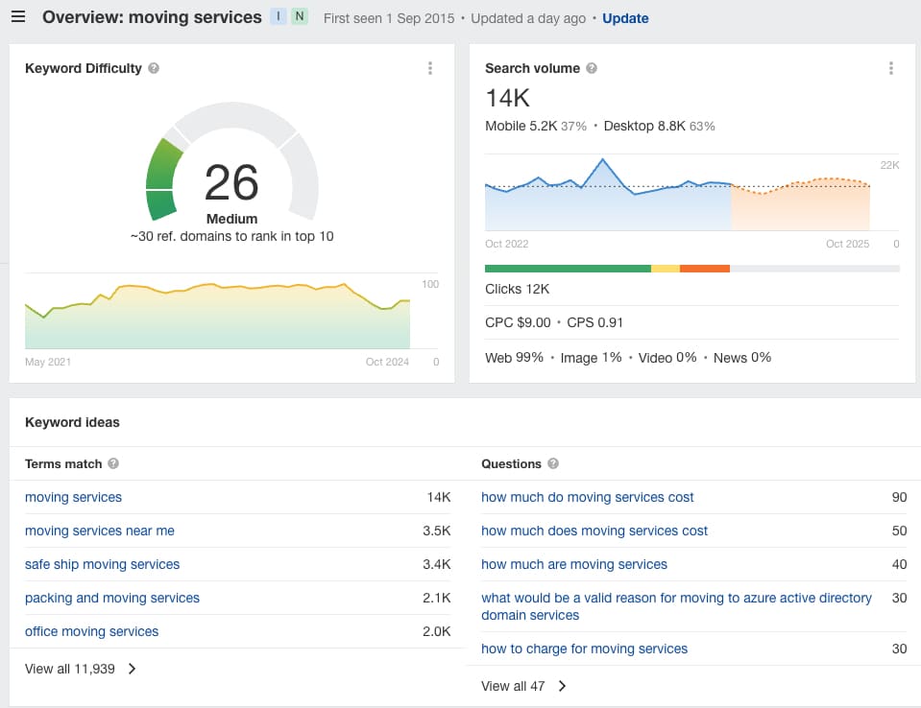This screenshot has height=708, width=921.
Task: Click Update to refresh keyword data
Action: pyautogui.click(x=624, y=18)
